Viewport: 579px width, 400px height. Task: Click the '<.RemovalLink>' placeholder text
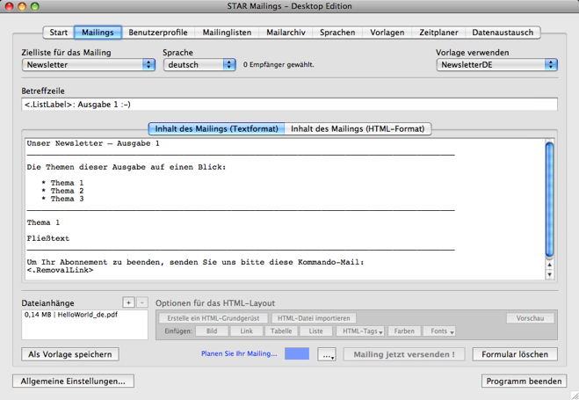pyautogui.click(x=60, y=271)
